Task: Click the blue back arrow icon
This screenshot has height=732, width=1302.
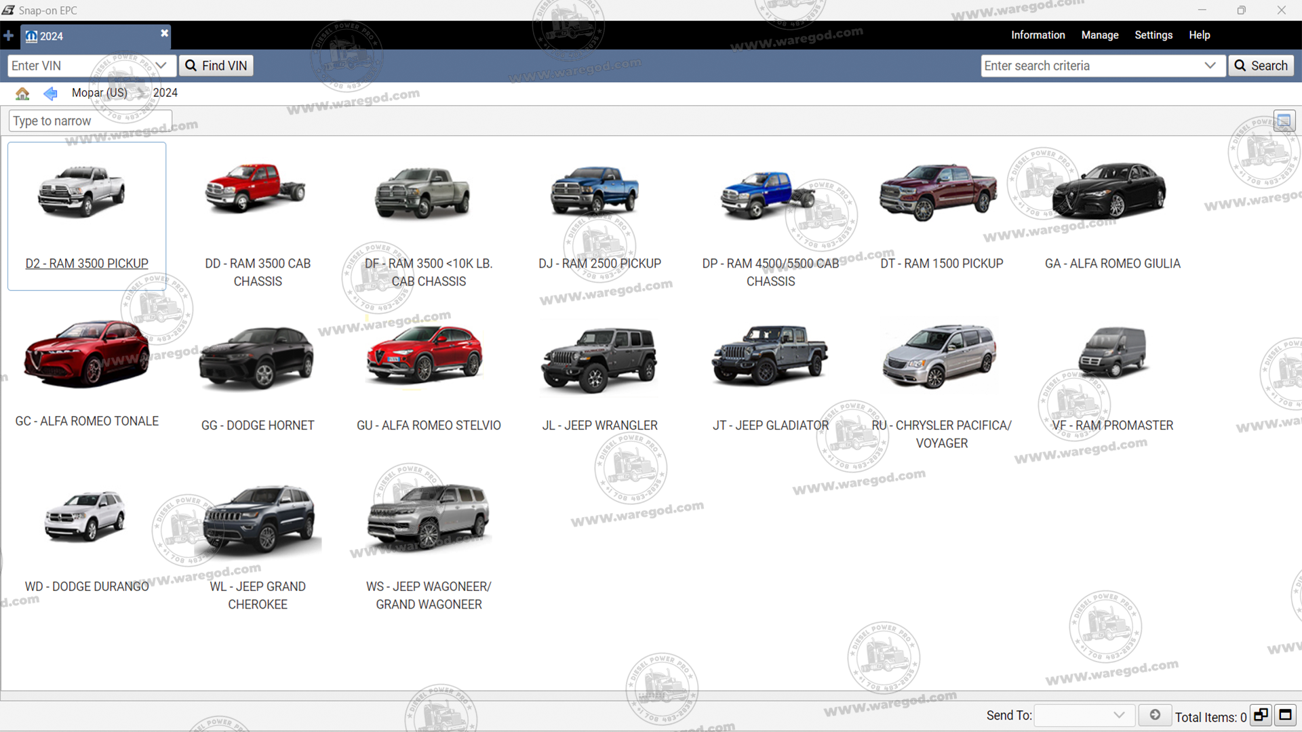Action: pos(50,93)
